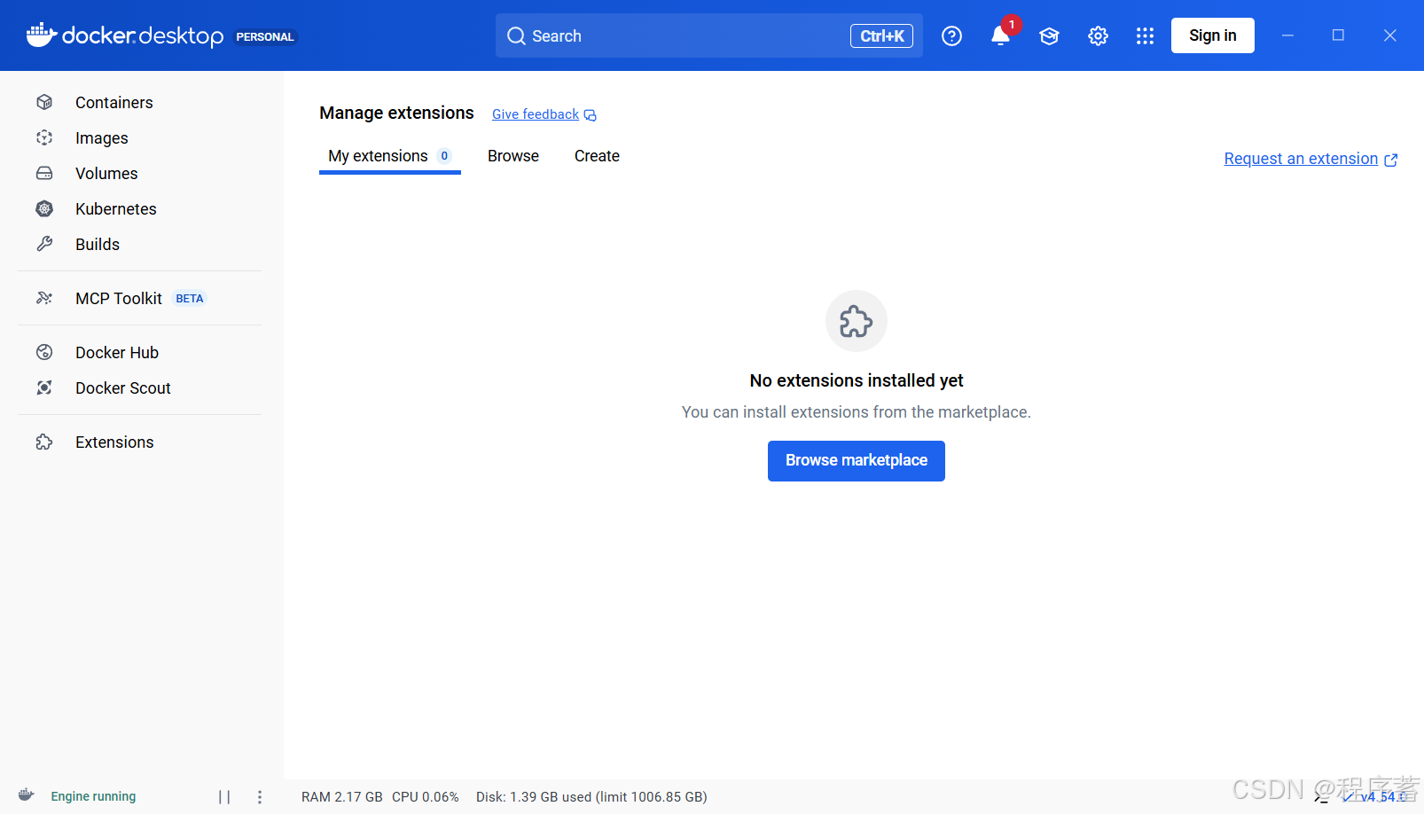Screen dimensions: 1424x814
Task: Click the engine whale icon in status bar
Action: 27,795
